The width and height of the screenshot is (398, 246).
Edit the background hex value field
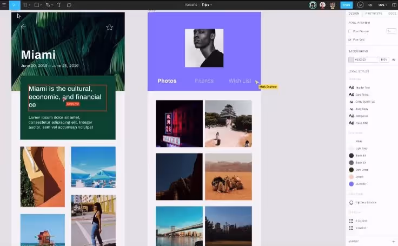(366, 59)
